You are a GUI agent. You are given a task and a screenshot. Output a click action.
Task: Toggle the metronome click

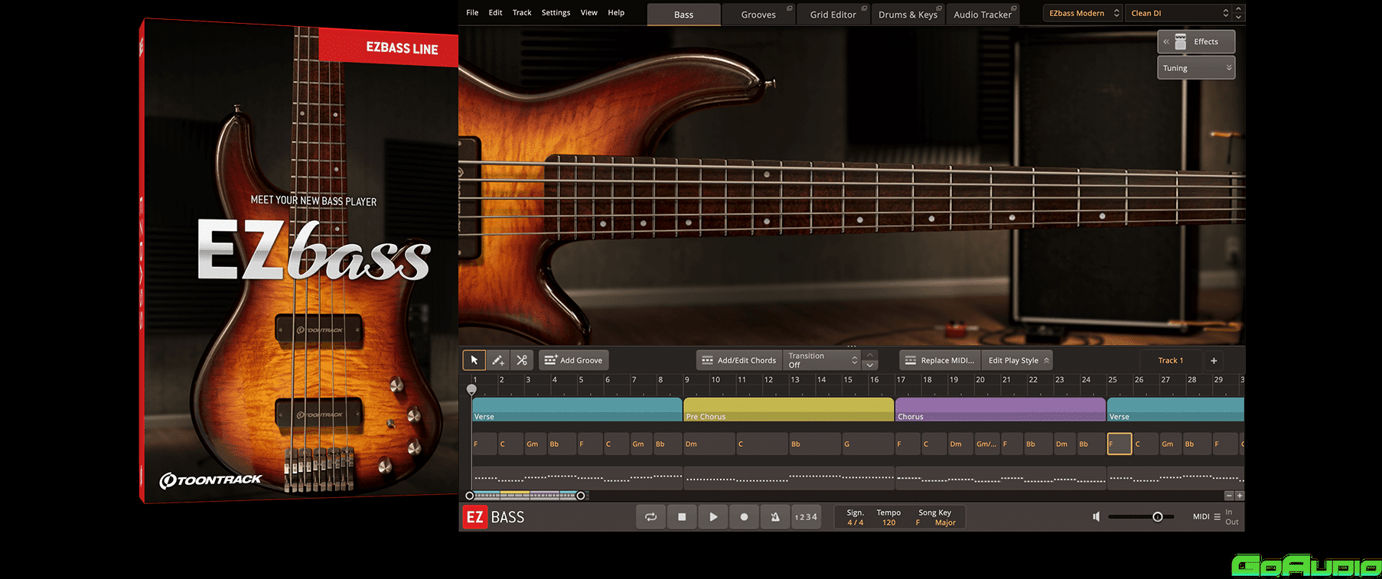point(774,517)
